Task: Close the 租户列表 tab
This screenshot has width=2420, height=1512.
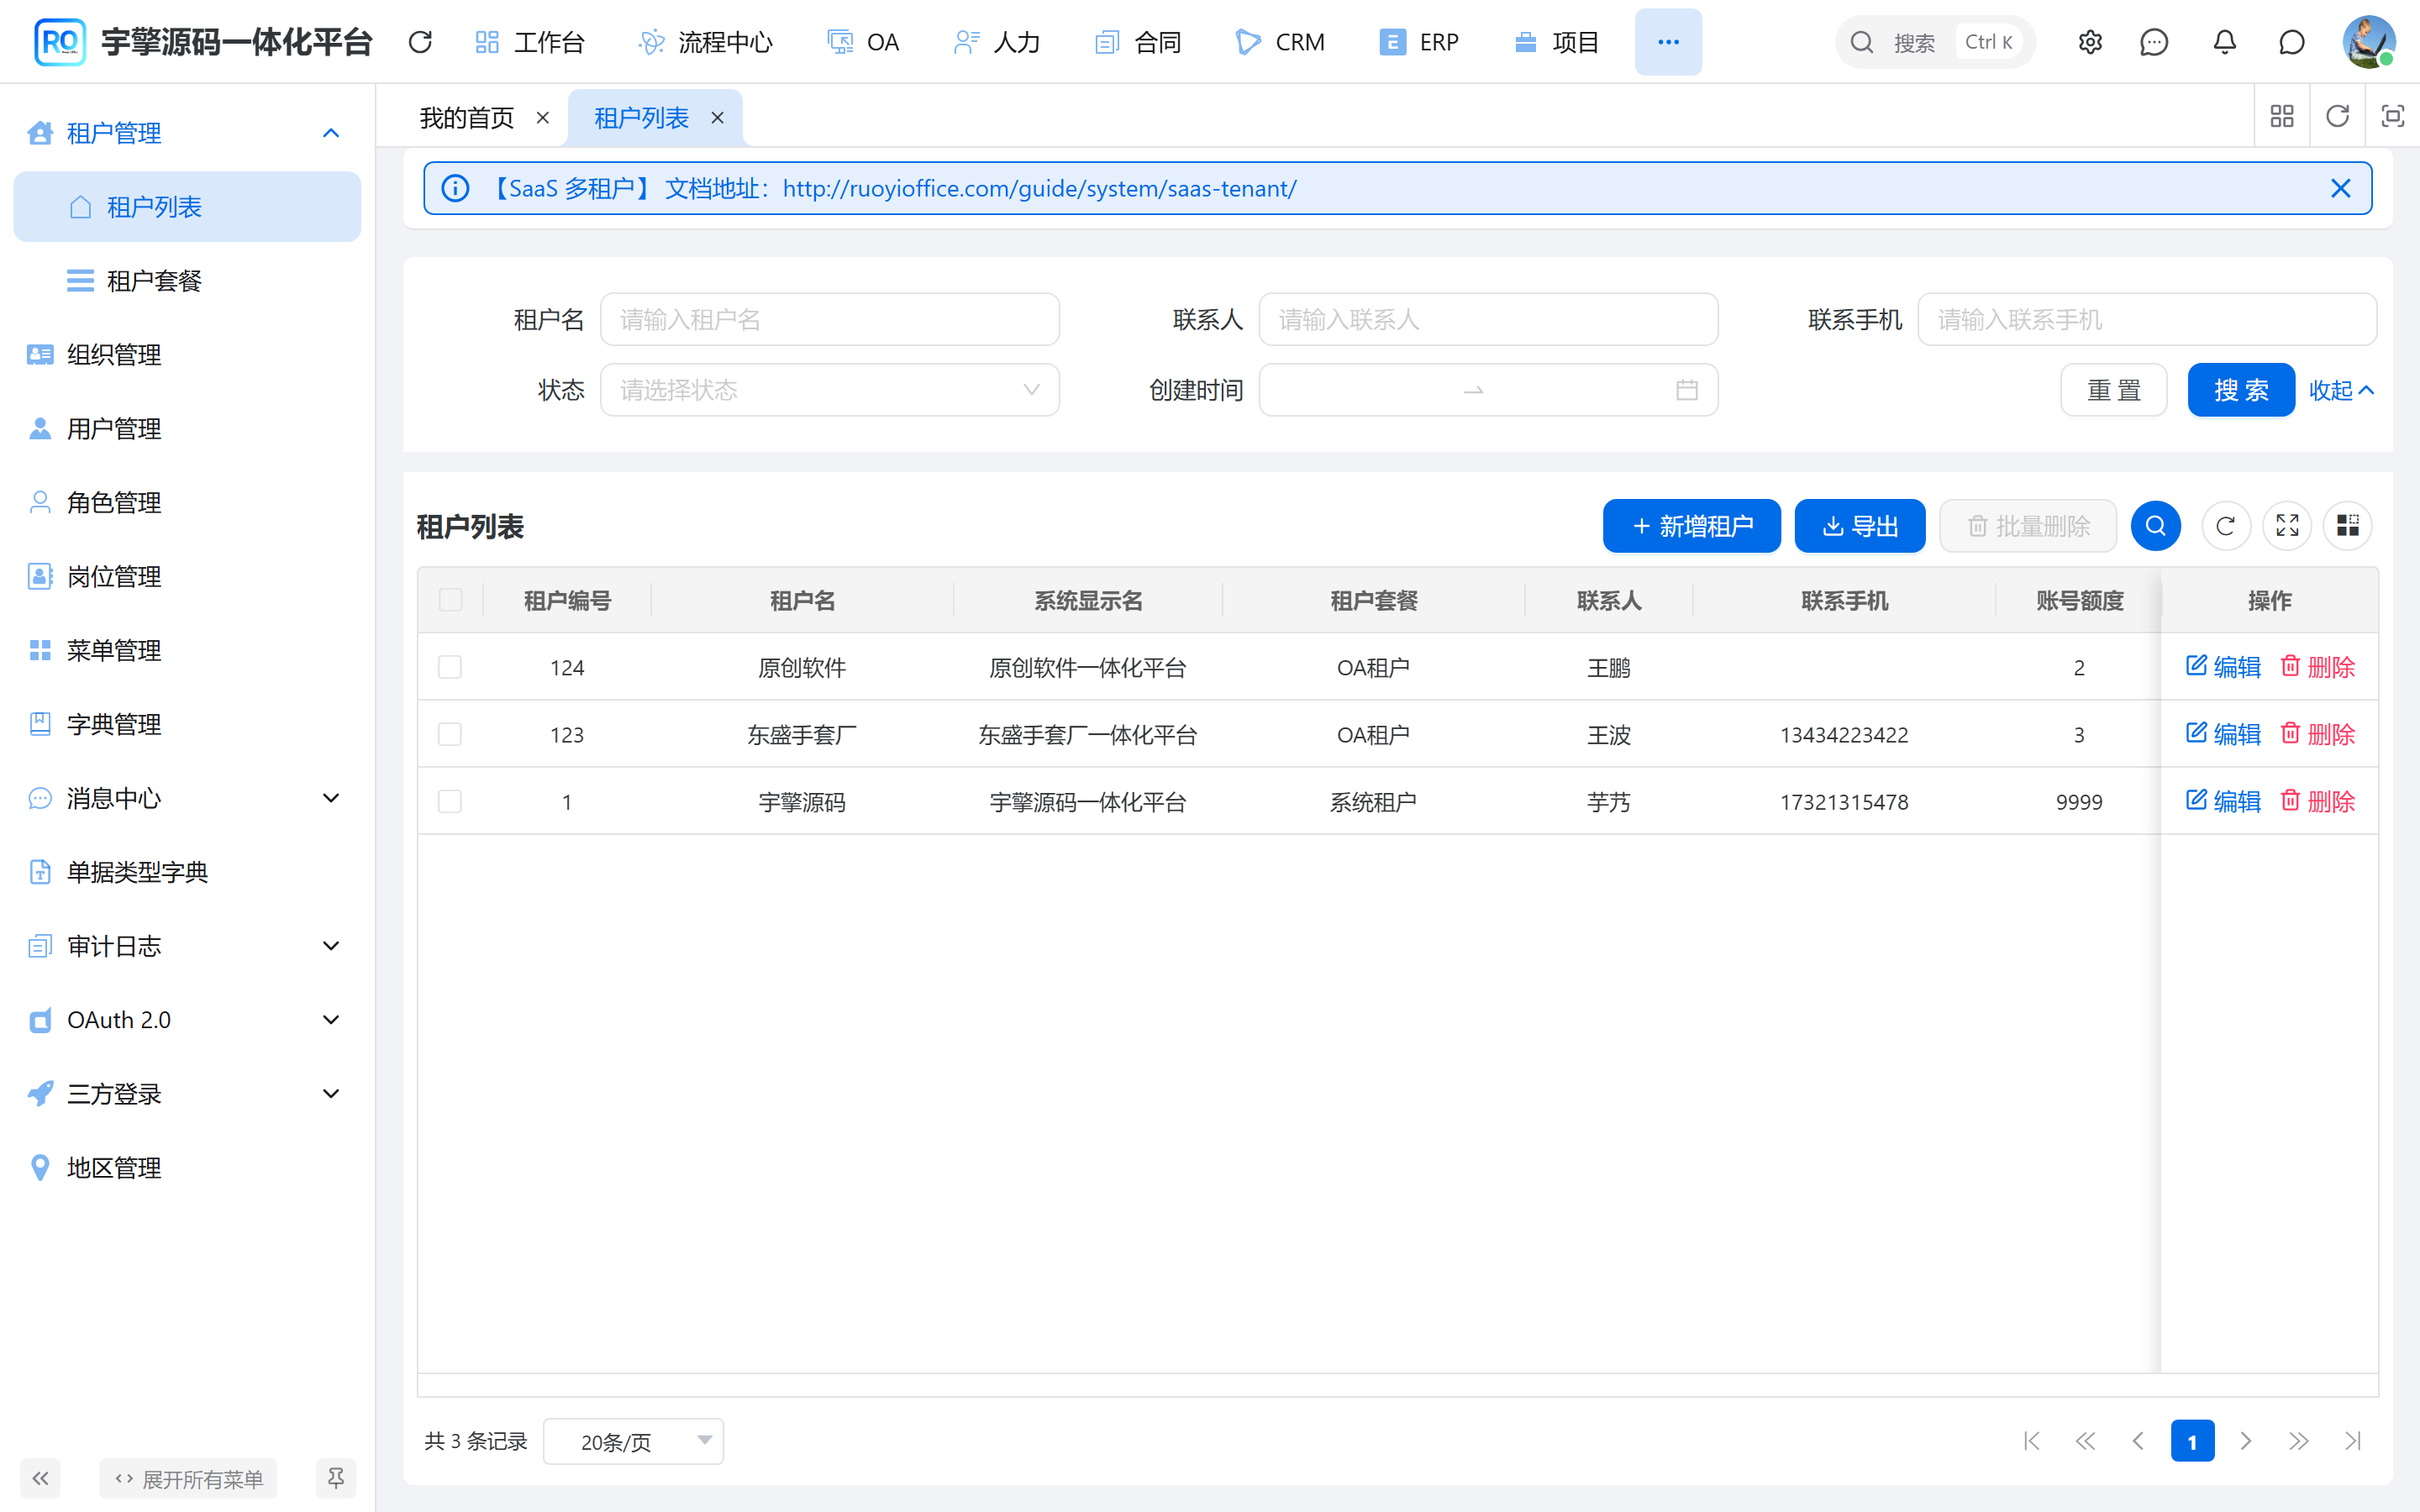Action: tap(717, 118)
